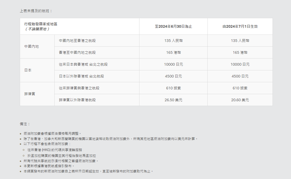The width and height of the screenshot is (291, 179).
Task: Select the '往來菲律賓與香港之航段' cell
Action: [79, 88]
